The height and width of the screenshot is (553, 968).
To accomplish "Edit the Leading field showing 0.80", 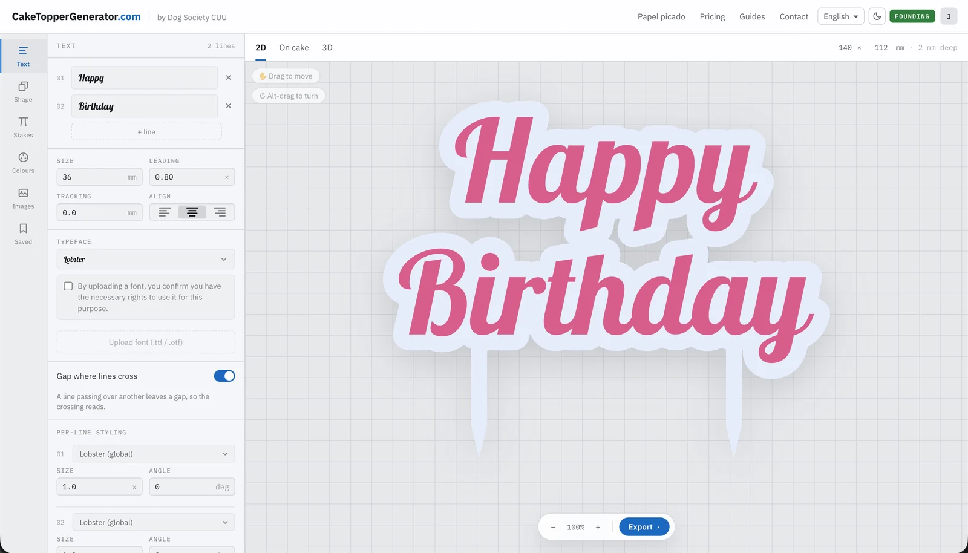I will (192, 177).
